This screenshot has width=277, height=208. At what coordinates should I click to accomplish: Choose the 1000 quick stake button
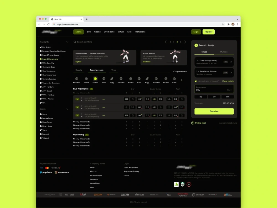pyautogui.click(x=227, y=97)
